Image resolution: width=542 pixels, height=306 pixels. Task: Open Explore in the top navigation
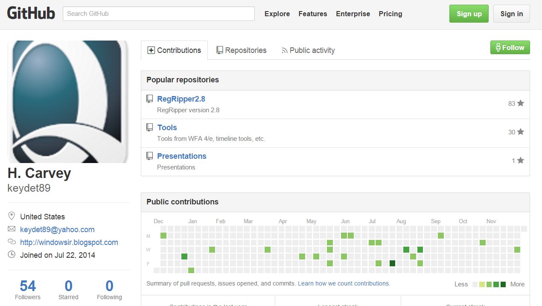pyautogui.click(x=277, y=14)
